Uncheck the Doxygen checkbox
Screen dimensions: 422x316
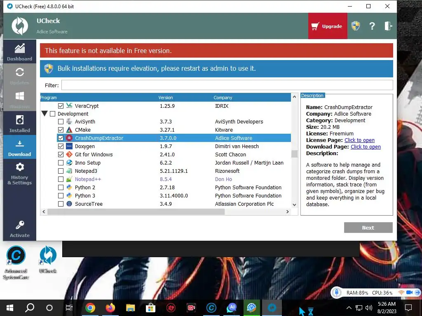61,146
